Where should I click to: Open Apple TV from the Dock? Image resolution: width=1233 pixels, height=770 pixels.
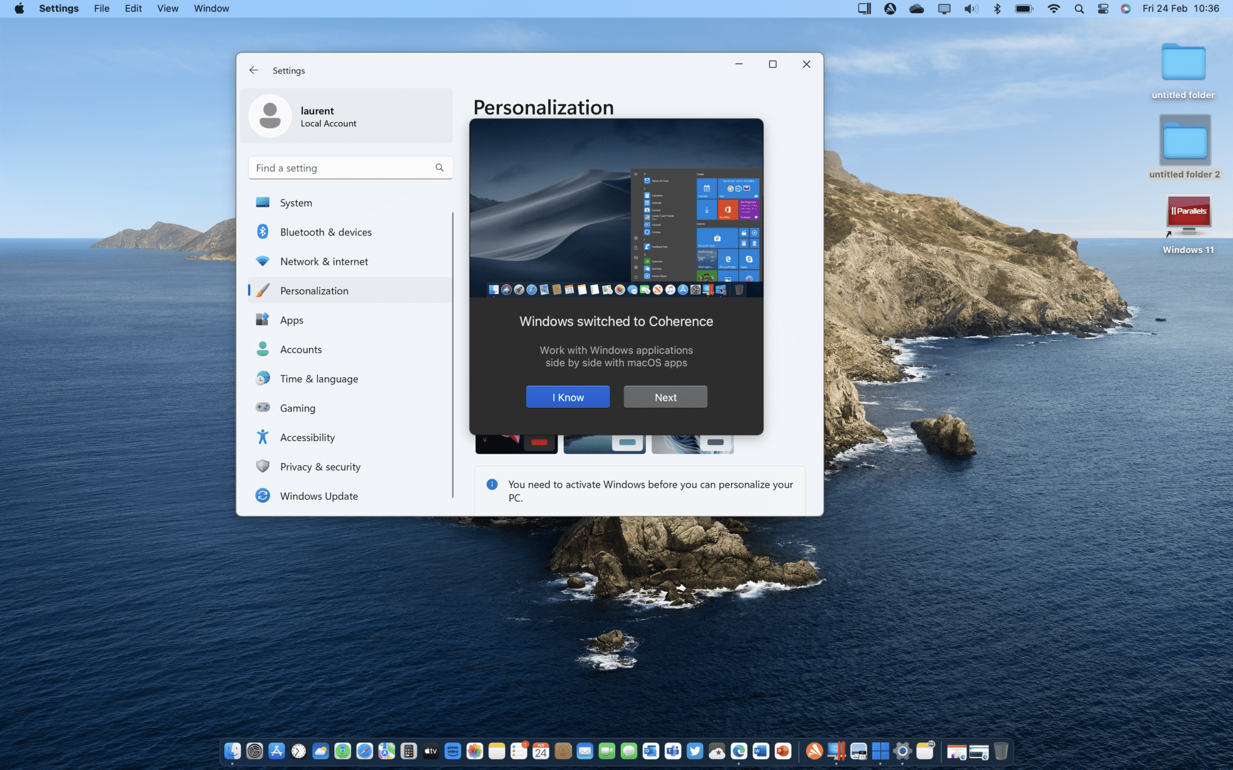pyautogui.click(x=430, y=751)
